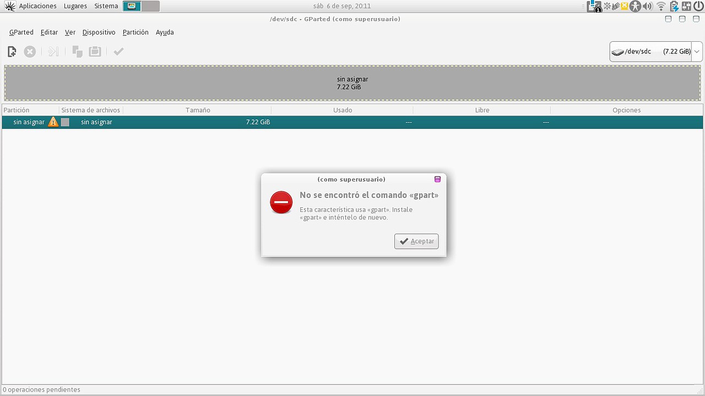Open the accessibility tray icon

coord(636,6)
